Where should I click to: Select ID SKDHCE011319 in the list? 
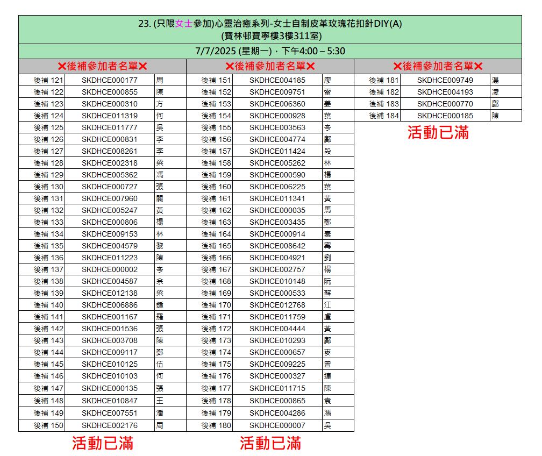[x=110, y=116]
